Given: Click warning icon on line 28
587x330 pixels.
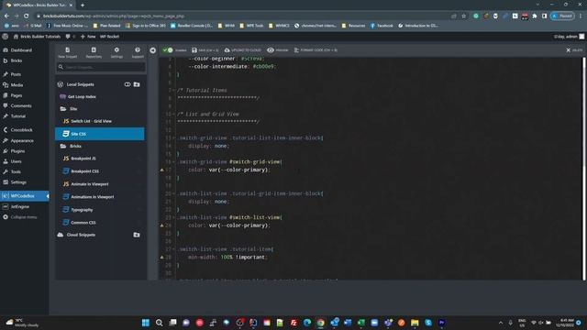Looking at the screenshot, I should click(162, 258).
